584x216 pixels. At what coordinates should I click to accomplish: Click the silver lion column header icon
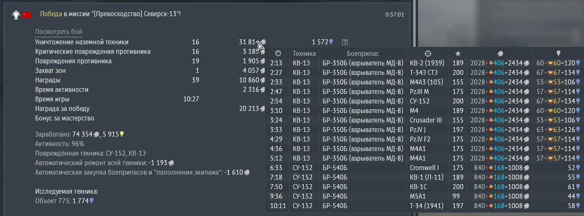coord(500,53)
